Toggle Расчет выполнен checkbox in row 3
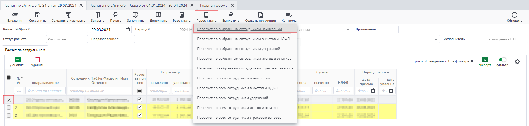The image size is (529, 126). click(139, 115)
